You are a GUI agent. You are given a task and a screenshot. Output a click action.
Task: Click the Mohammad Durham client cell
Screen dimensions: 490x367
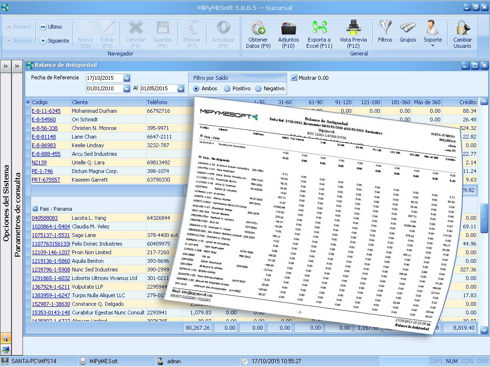pyautogui.click(x=108, y=111)
